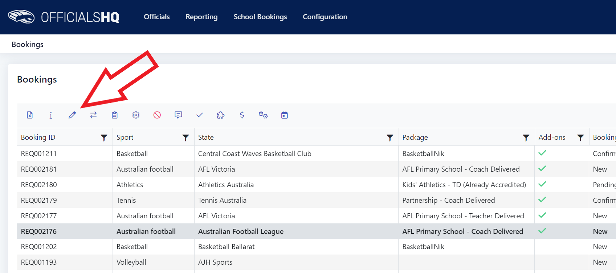Select booking REQ002181
This screenshot has width=616, height=273.
(x=39, y=169)
